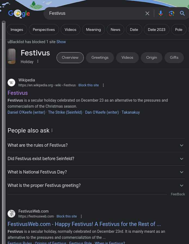Open People also ask three-dot menu
The height and width of the screenshot is (244, 189).
click(x=52, y=131)
